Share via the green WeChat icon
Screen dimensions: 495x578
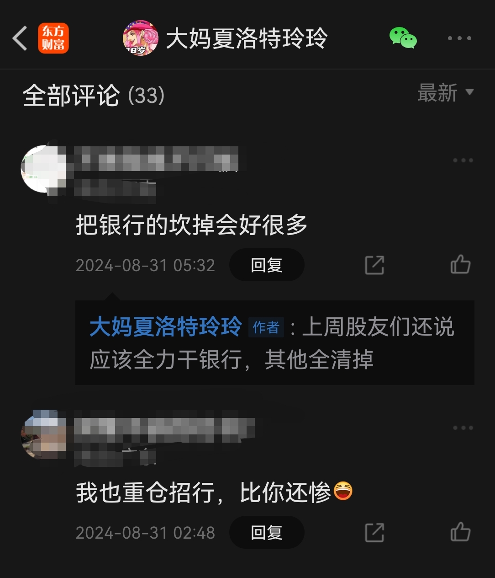403,38
